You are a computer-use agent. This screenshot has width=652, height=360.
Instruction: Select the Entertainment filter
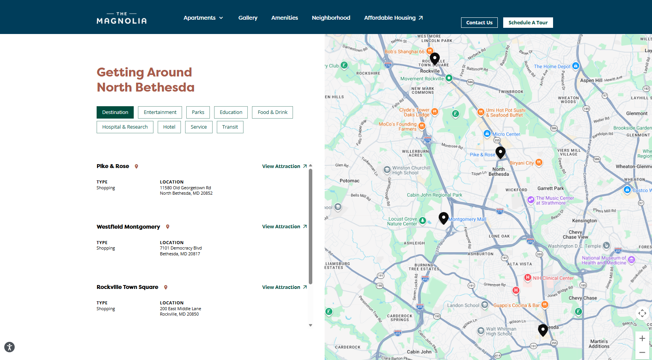(160, 112)
